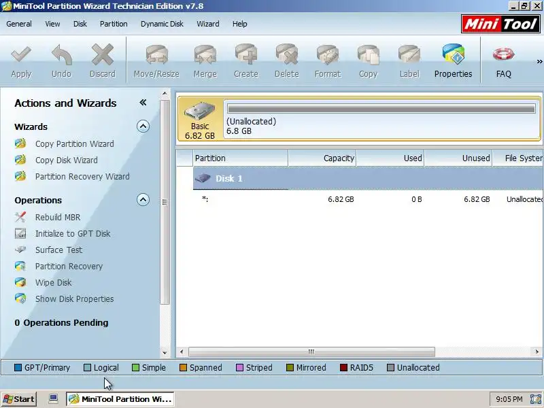Screen dimensions: 544x408
Task: Collapse the Actions and Wizards panel
Action: [x=143, y=103]
